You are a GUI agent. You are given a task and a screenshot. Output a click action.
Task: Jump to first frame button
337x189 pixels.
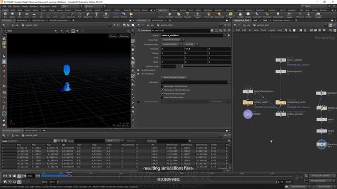[5, 176]
